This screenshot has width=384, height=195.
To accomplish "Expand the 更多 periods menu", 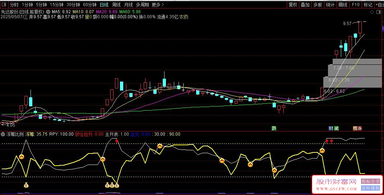I will [x=158, y=4].
